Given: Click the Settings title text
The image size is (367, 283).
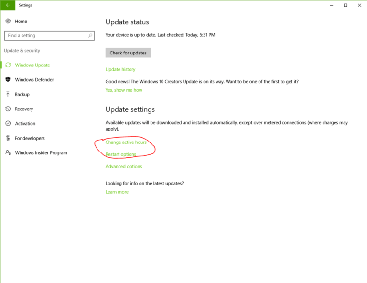Looking at the screenshot, I should [x=25, y=5].
